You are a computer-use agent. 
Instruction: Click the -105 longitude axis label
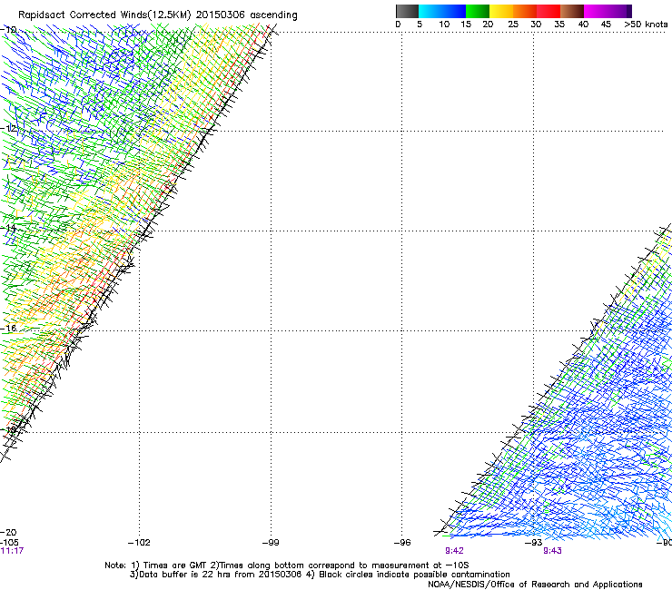point(10,543)
